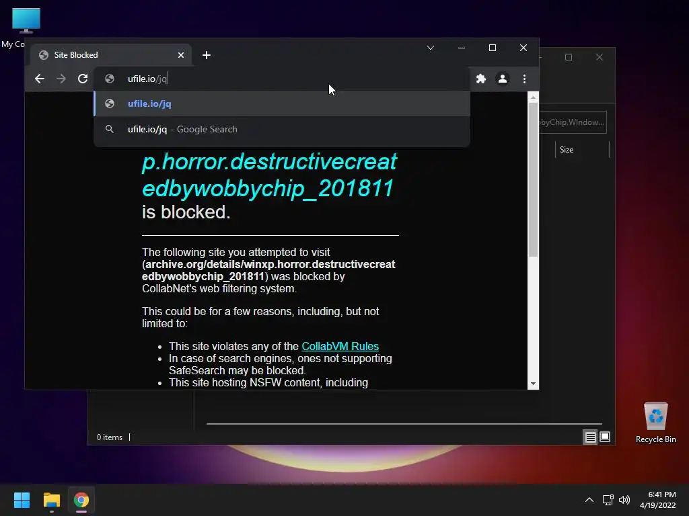
Task: Reload the Site Blocked page
Action: 83,79
